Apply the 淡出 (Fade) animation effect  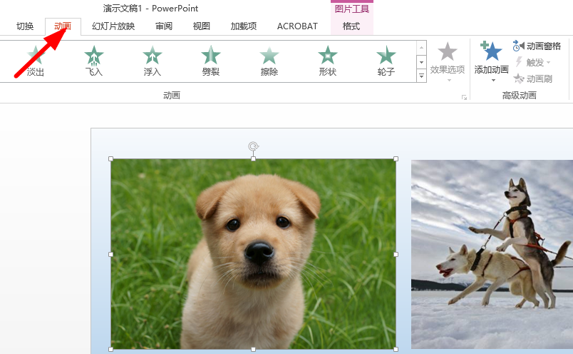point(36,61)
